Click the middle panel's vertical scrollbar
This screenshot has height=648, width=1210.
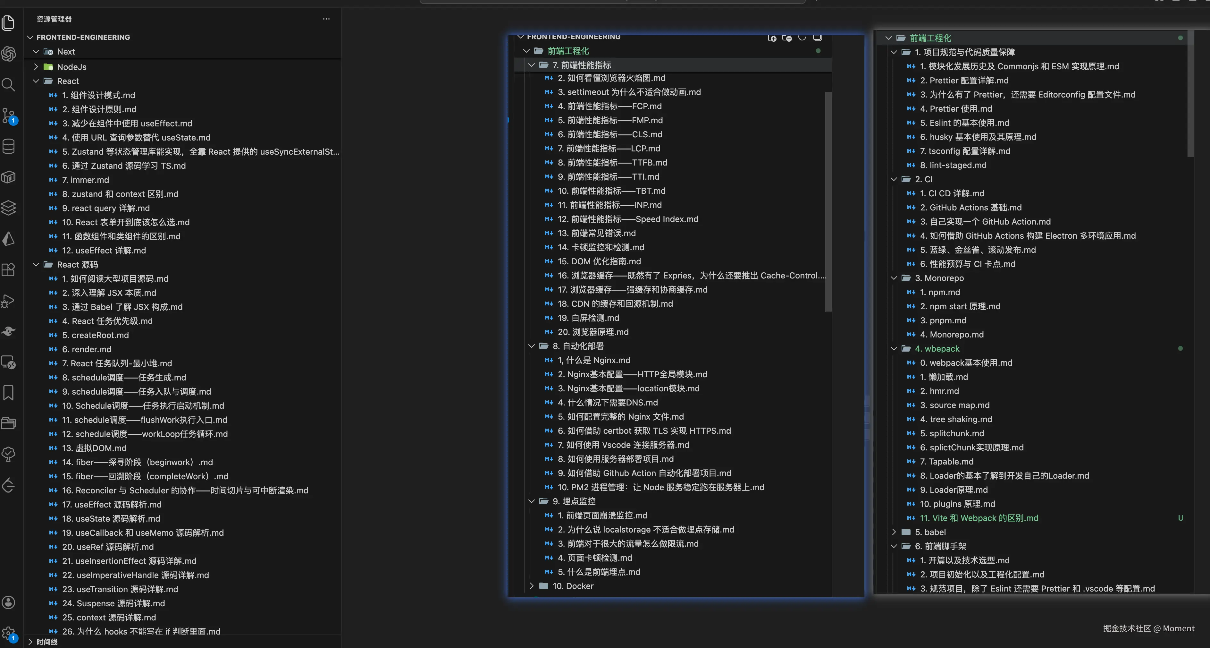(x=828, y=202)
